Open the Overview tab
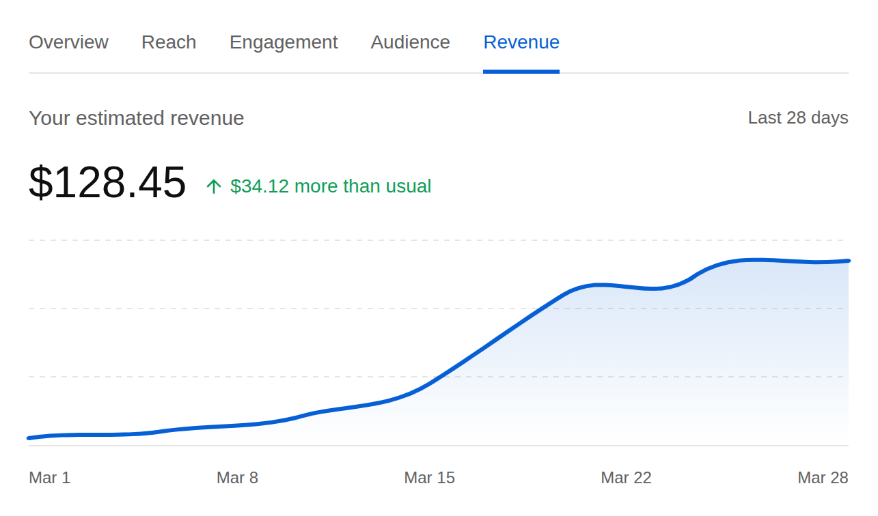 tap(68, 42)
